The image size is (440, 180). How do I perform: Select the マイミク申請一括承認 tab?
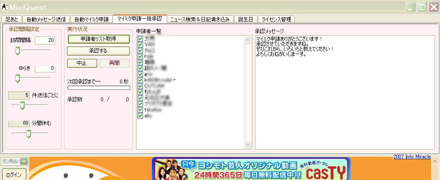click(140, 19)
